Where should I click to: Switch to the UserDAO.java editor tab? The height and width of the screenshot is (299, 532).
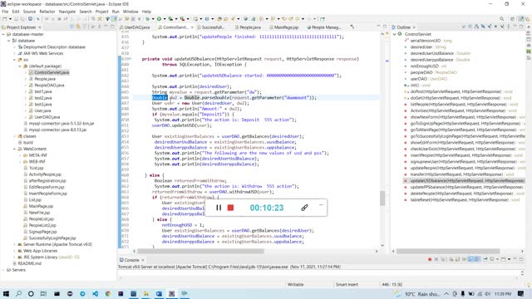pos(135,27)
